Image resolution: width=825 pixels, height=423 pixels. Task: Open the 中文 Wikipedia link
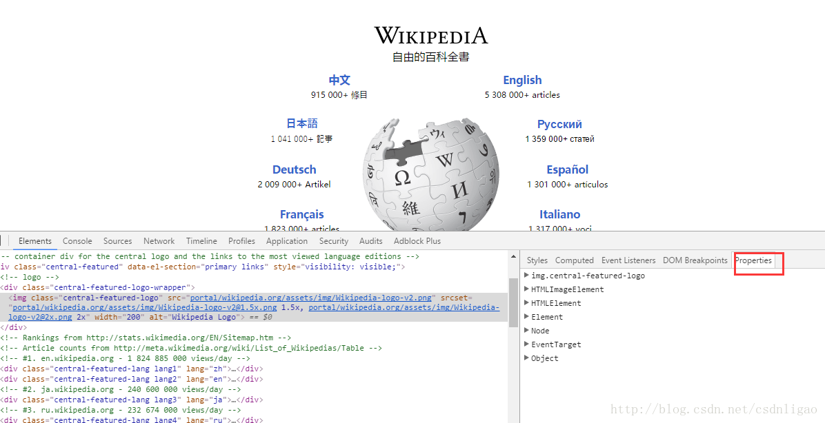(339, 80)
